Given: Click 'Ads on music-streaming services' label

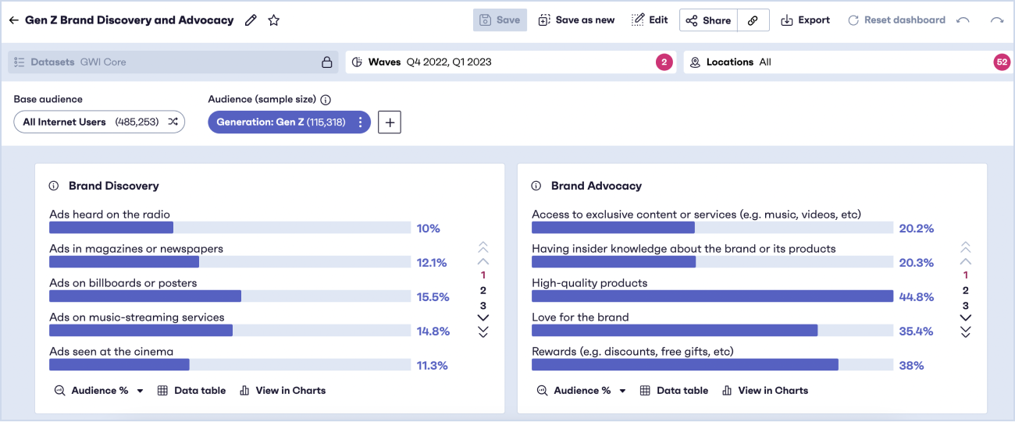Looking at the screenshot, I should pos(137,317).
